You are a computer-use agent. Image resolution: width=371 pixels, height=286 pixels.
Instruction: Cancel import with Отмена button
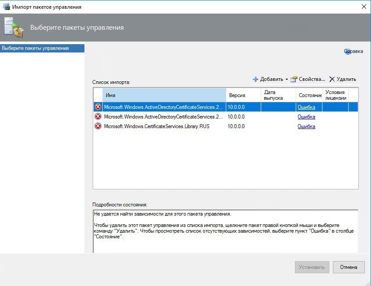(349, 267)
